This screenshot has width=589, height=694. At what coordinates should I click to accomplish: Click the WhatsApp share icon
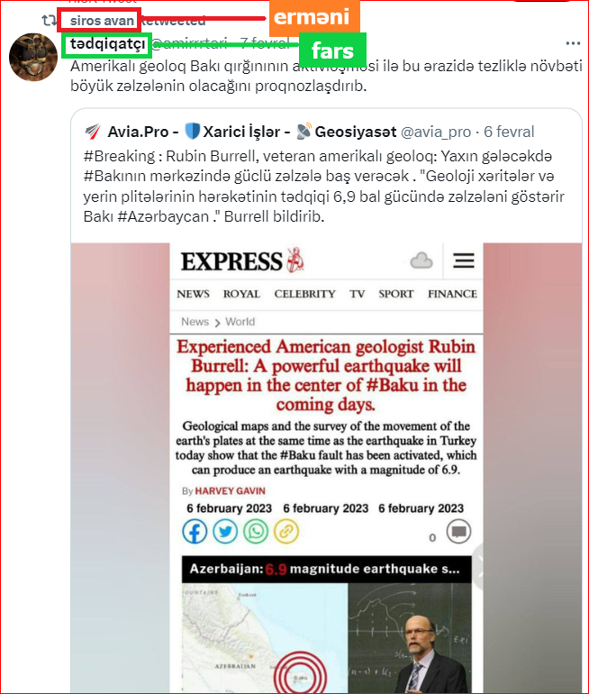click(x=256, y=531)
